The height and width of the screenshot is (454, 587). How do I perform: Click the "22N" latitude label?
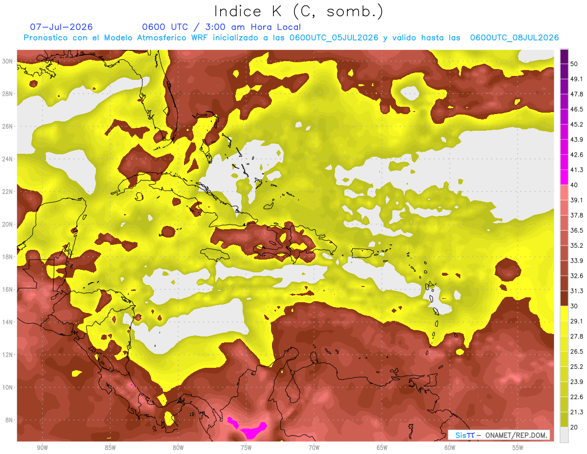click(7, 191)
